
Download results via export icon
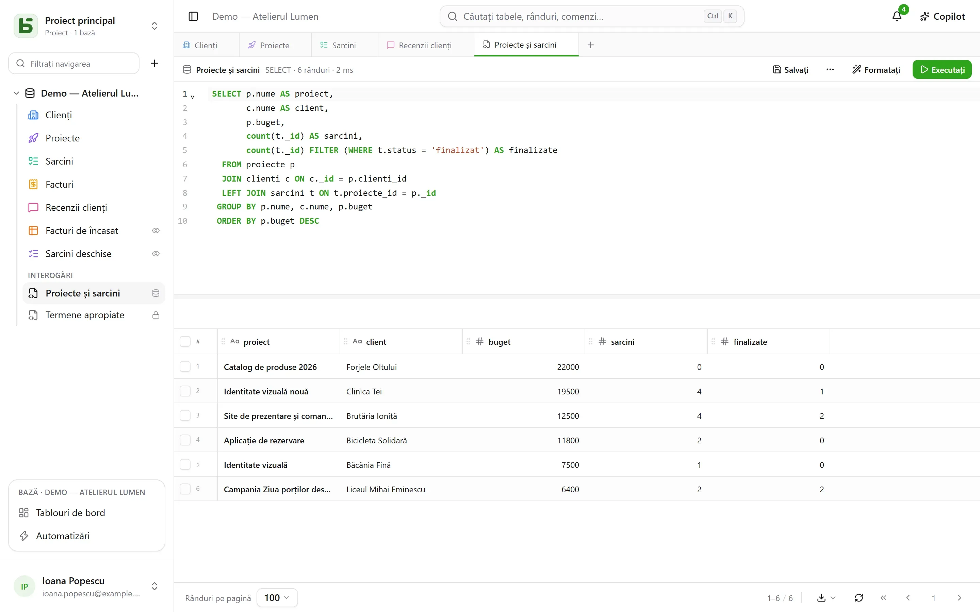point(826,598)
